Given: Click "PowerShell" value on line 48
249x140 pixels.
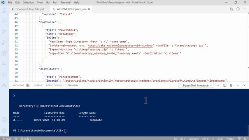Looking at the screenshot, I should click(67, 30).
